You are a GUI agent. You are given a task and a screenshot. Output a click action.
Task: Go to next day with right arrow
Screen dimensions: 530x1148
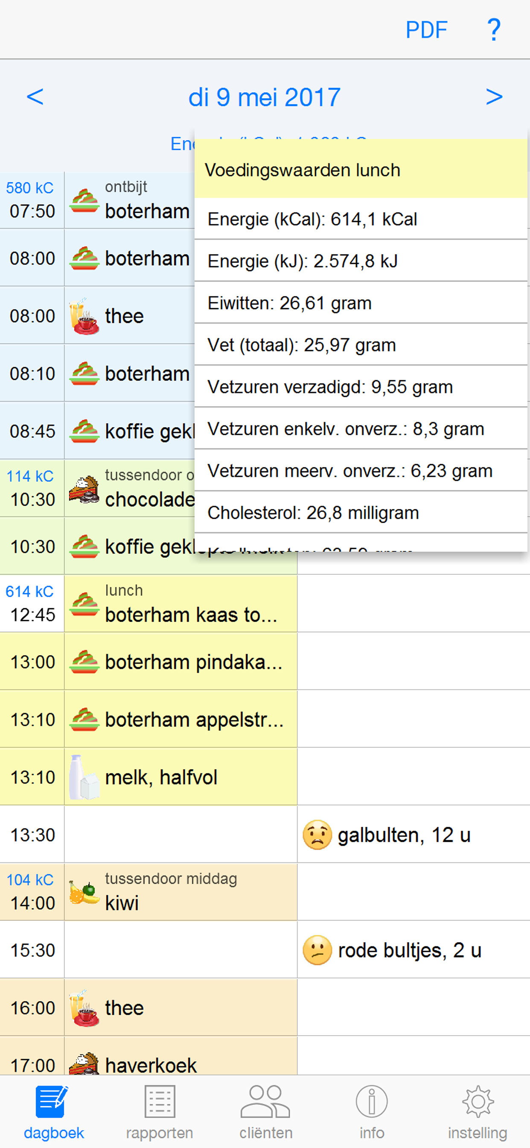pyautogui.click(x=494, y=97)
